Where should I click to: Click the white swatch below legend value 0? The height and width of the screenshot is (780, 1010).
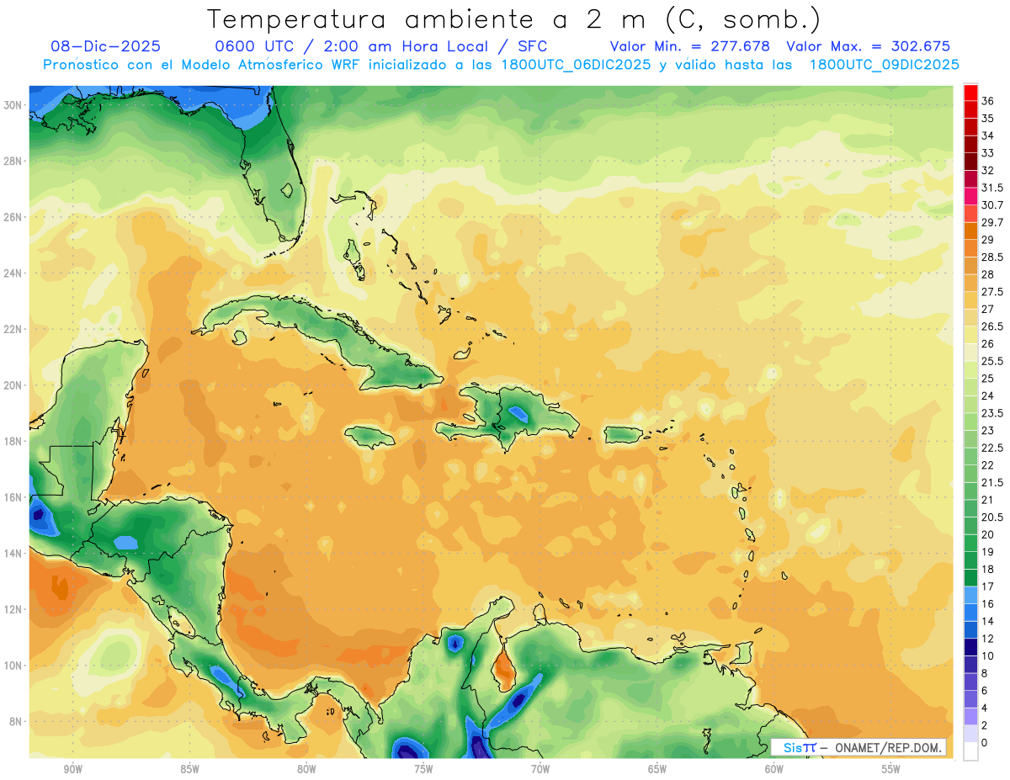coord(970,751)
